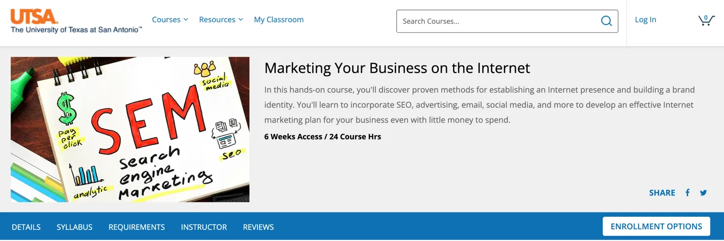View the Instructor tab
The height and width of the screenshot is (241, 724).
204,227
